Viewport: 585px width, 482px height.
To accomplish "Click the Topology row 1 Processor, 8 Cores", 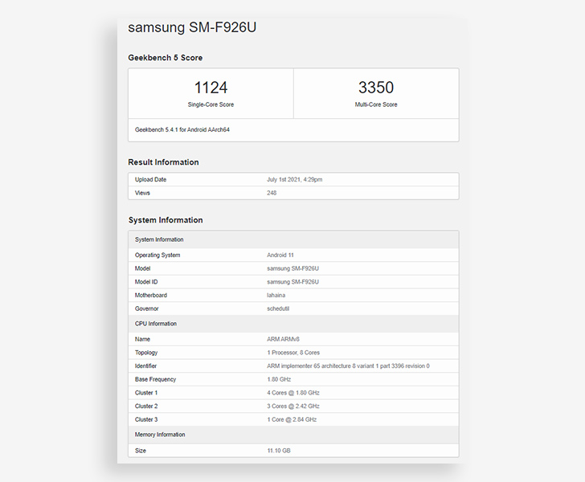I will pyautogui.click(x=293, y=353).
